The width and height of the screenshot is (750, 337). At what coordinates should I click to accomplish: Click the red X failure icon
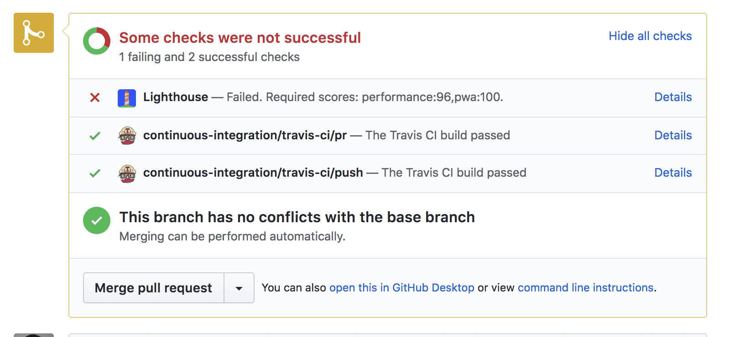94,97
